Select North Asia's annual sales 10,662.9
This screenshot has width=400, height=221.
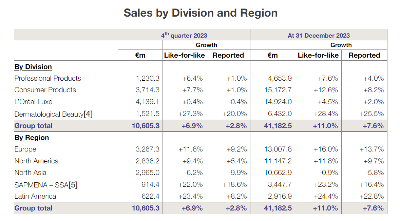click(x=278, y=173)
